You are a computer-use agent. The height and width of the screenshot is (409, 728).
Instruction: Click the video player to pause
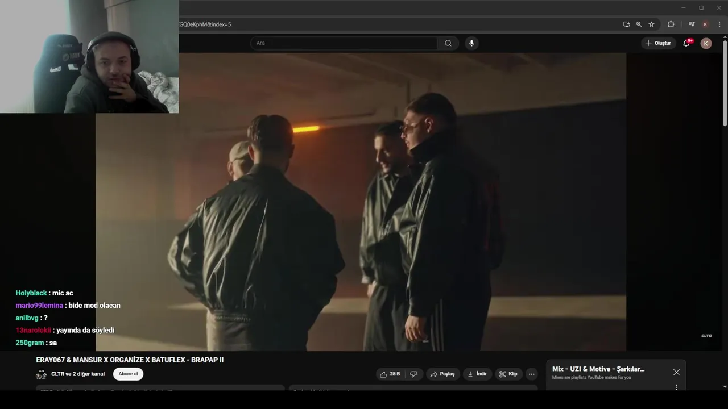(361, 202)
